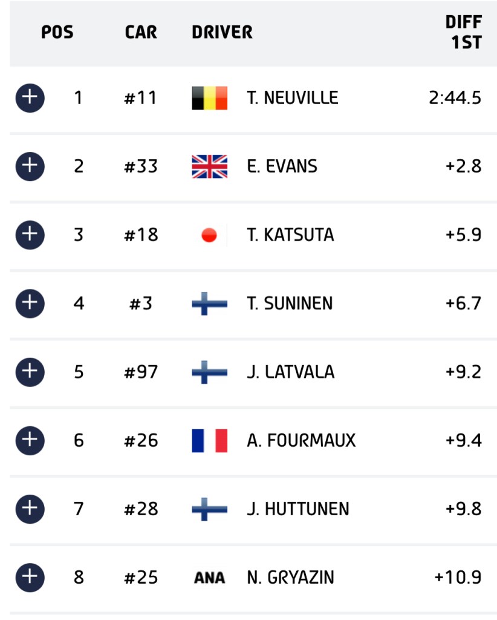497x620 pixels.
Task: Click the DRIVER column header
Action: pos(223,32)
